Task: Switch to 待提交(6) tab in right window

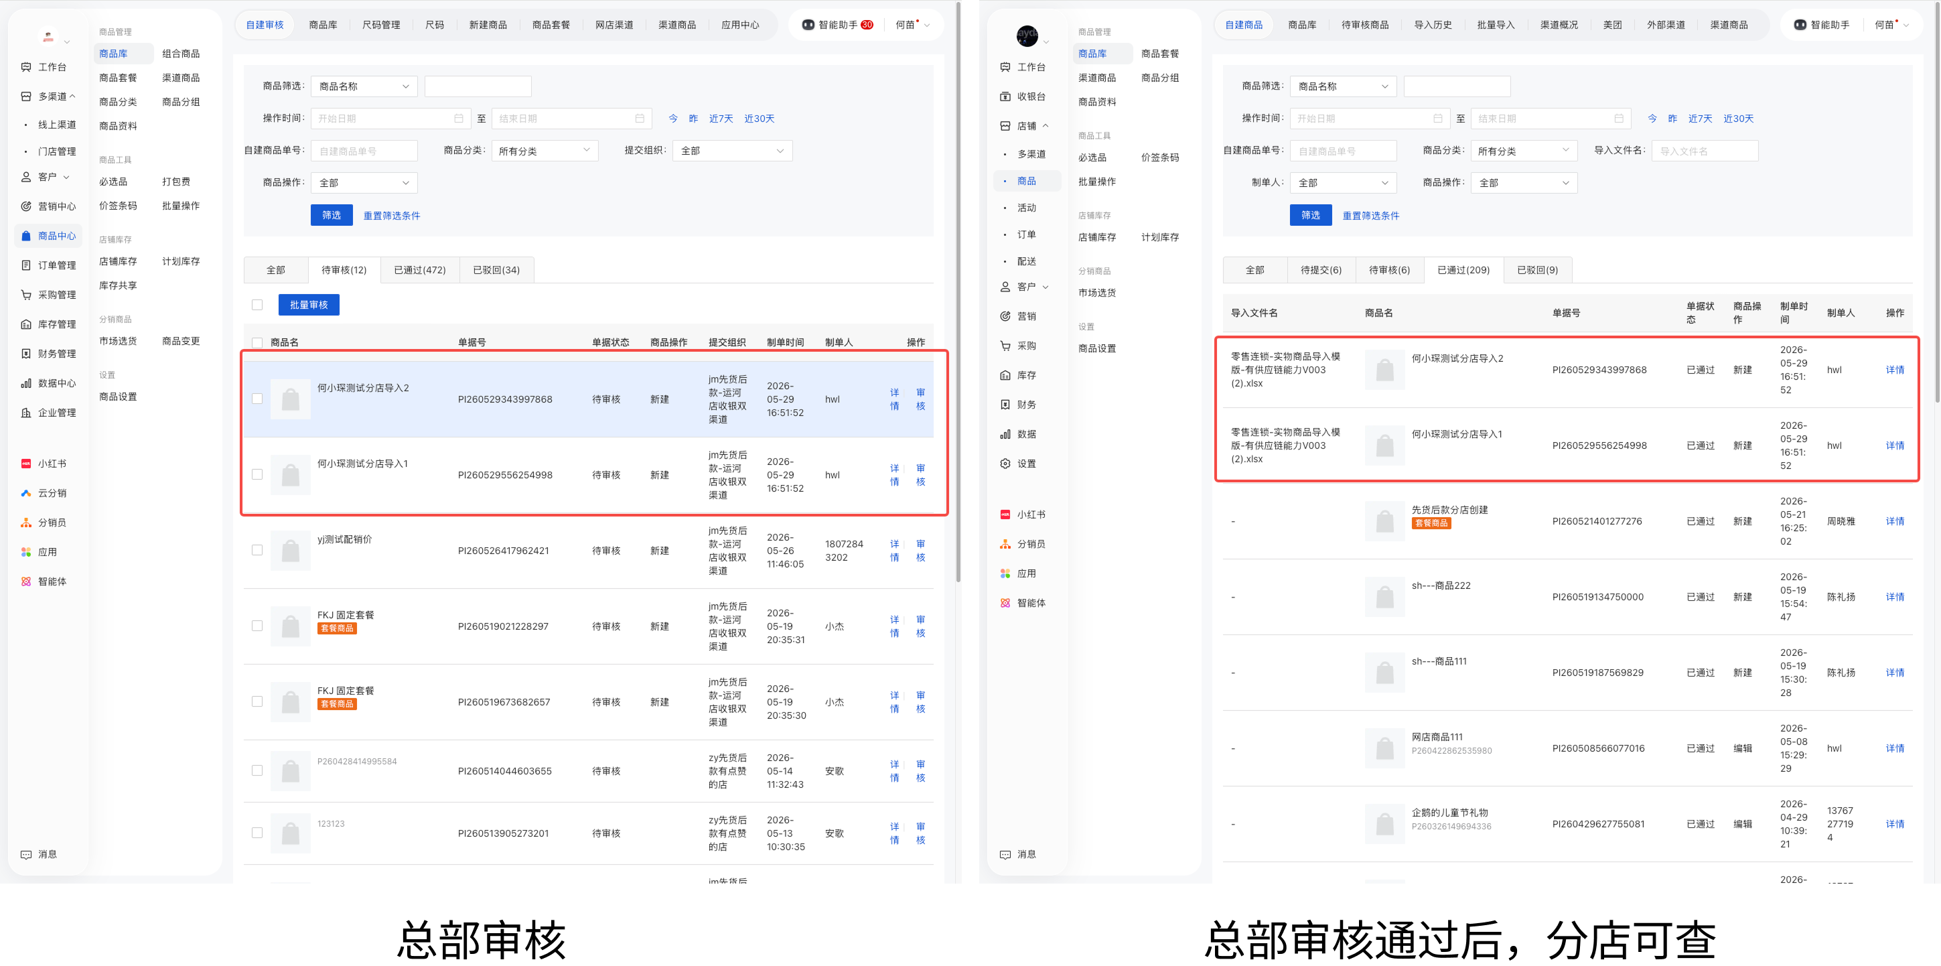Action: pyautogui.click(x=1321, y=270)
